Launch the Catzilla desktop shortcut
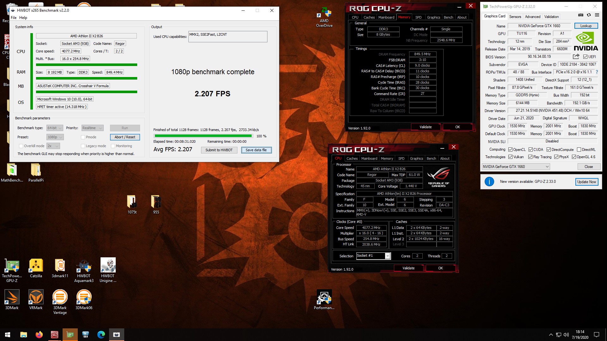This screenshot has height=341, width=607. [36, 268]
